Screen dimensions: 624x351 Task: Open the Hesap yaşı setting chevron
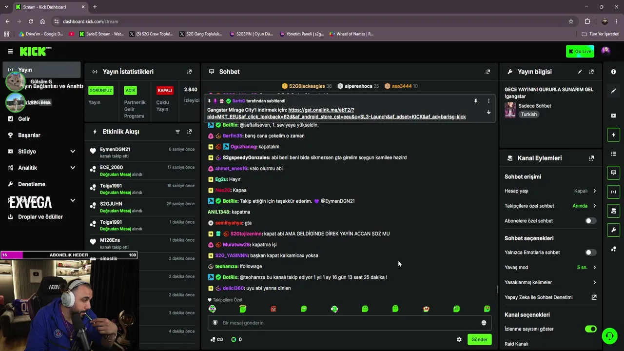pyautogui.click(x=594, y=191)
